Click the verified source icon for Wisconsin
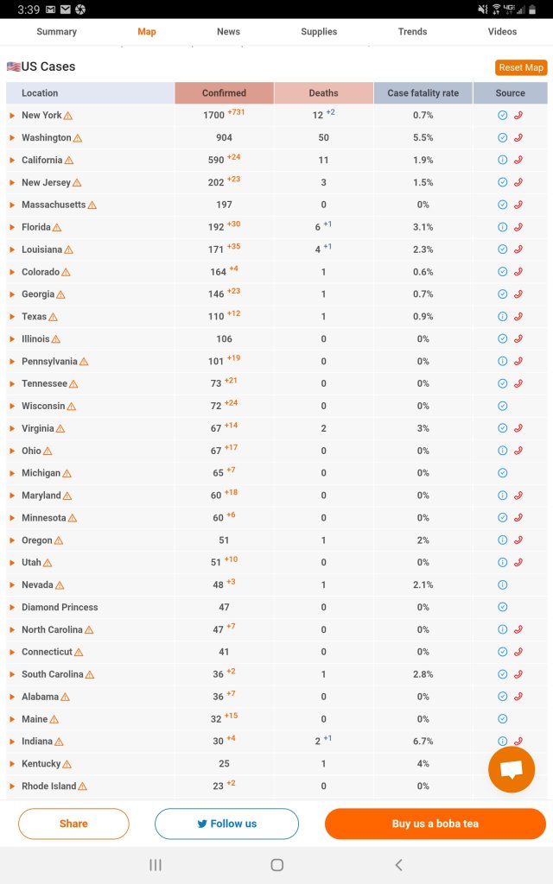This screenshot has height=884, width=553. 502,407
